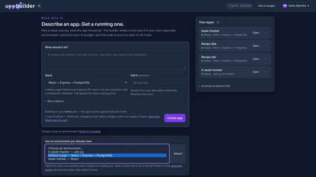Click the uppbuilder logo
This screenshot has width=316, height=177.
point(20,6)
